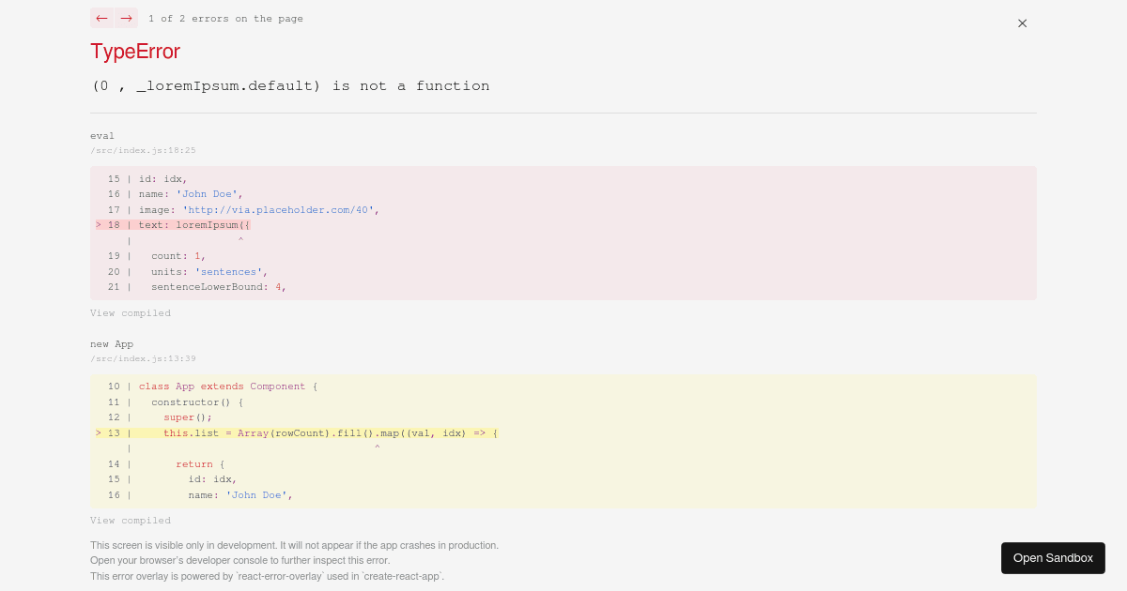This screenshot has width=1127, height=591.
Task: Click the TypeError heading
Action: 135,52
